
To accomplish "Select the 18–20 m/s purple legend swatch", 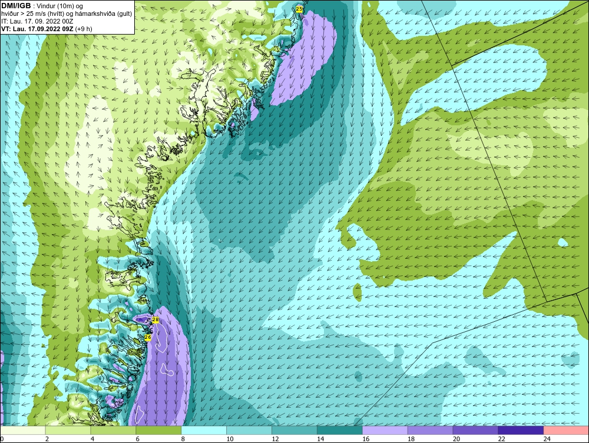I will click(x=430, y=430).
